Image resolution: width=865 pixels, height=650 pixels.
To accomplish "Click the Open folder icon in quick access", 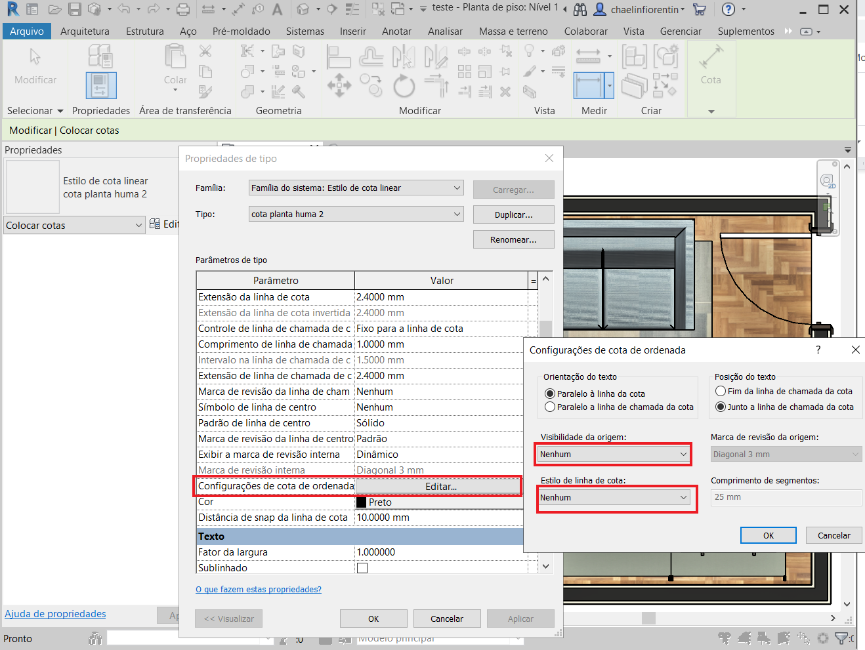I will [55, 9].
